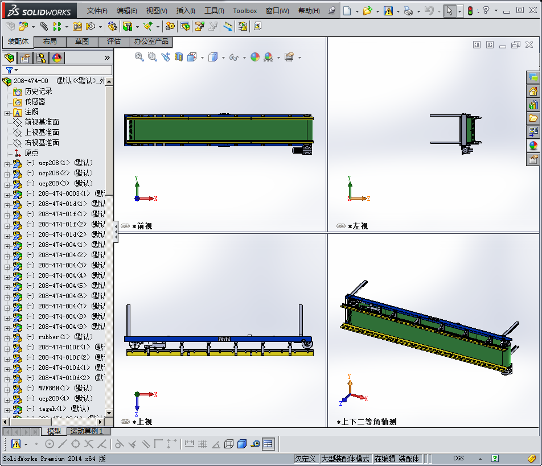
Task: Click the Show Hidden Components icon
Action: (x=112, y=26)
